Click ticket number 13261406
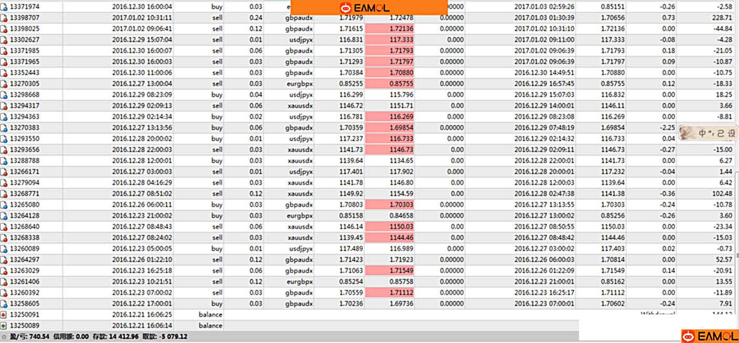This screenshot has width=739, height=343. point(25,282)
